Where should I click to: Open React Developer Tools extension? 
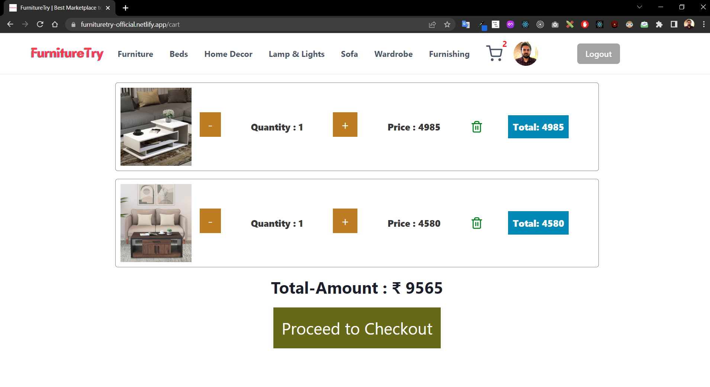tap(526, 24)
